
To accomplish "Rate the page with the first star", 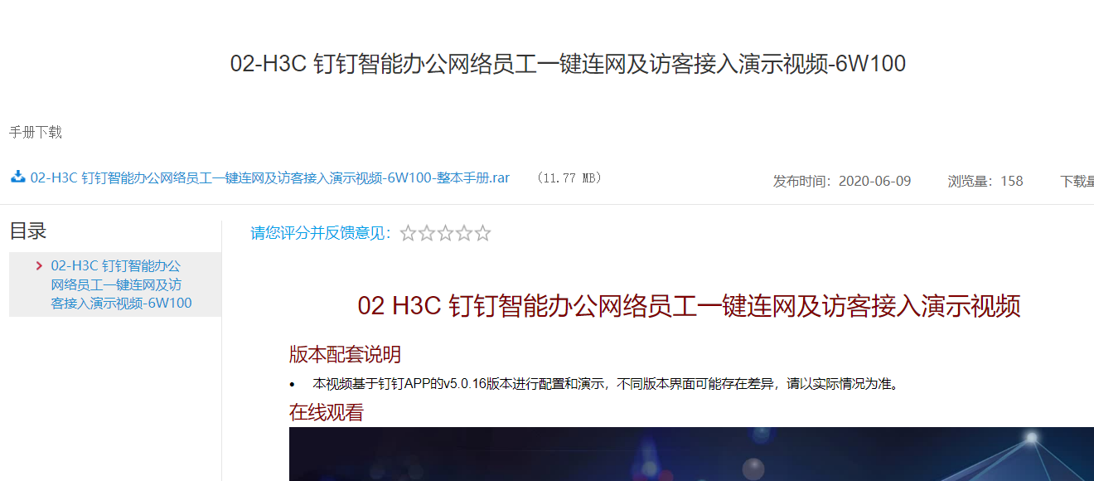I will click(408, 234).
